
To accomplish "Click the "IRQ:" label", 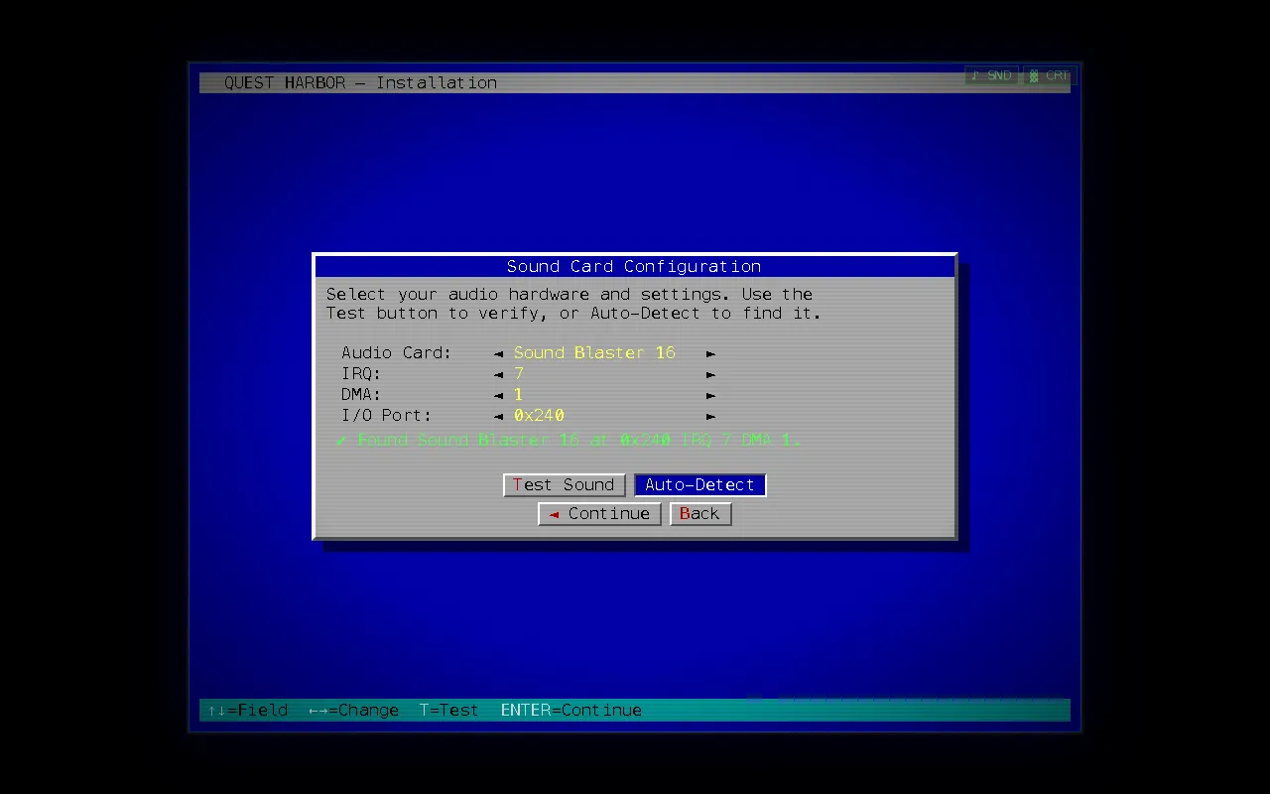I will 361,373.
